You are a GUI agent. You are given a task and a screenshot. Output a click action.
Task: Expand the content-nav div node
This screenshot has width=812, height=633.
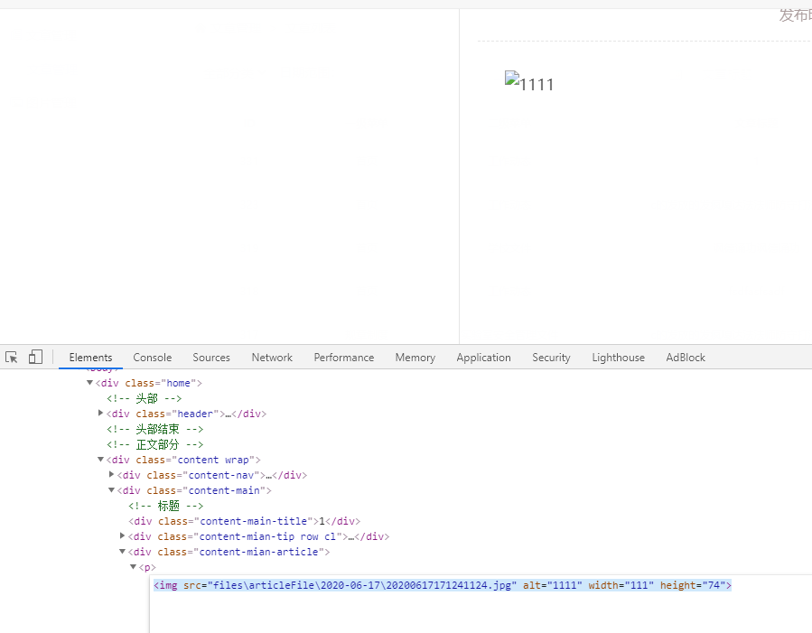point(111,474)
